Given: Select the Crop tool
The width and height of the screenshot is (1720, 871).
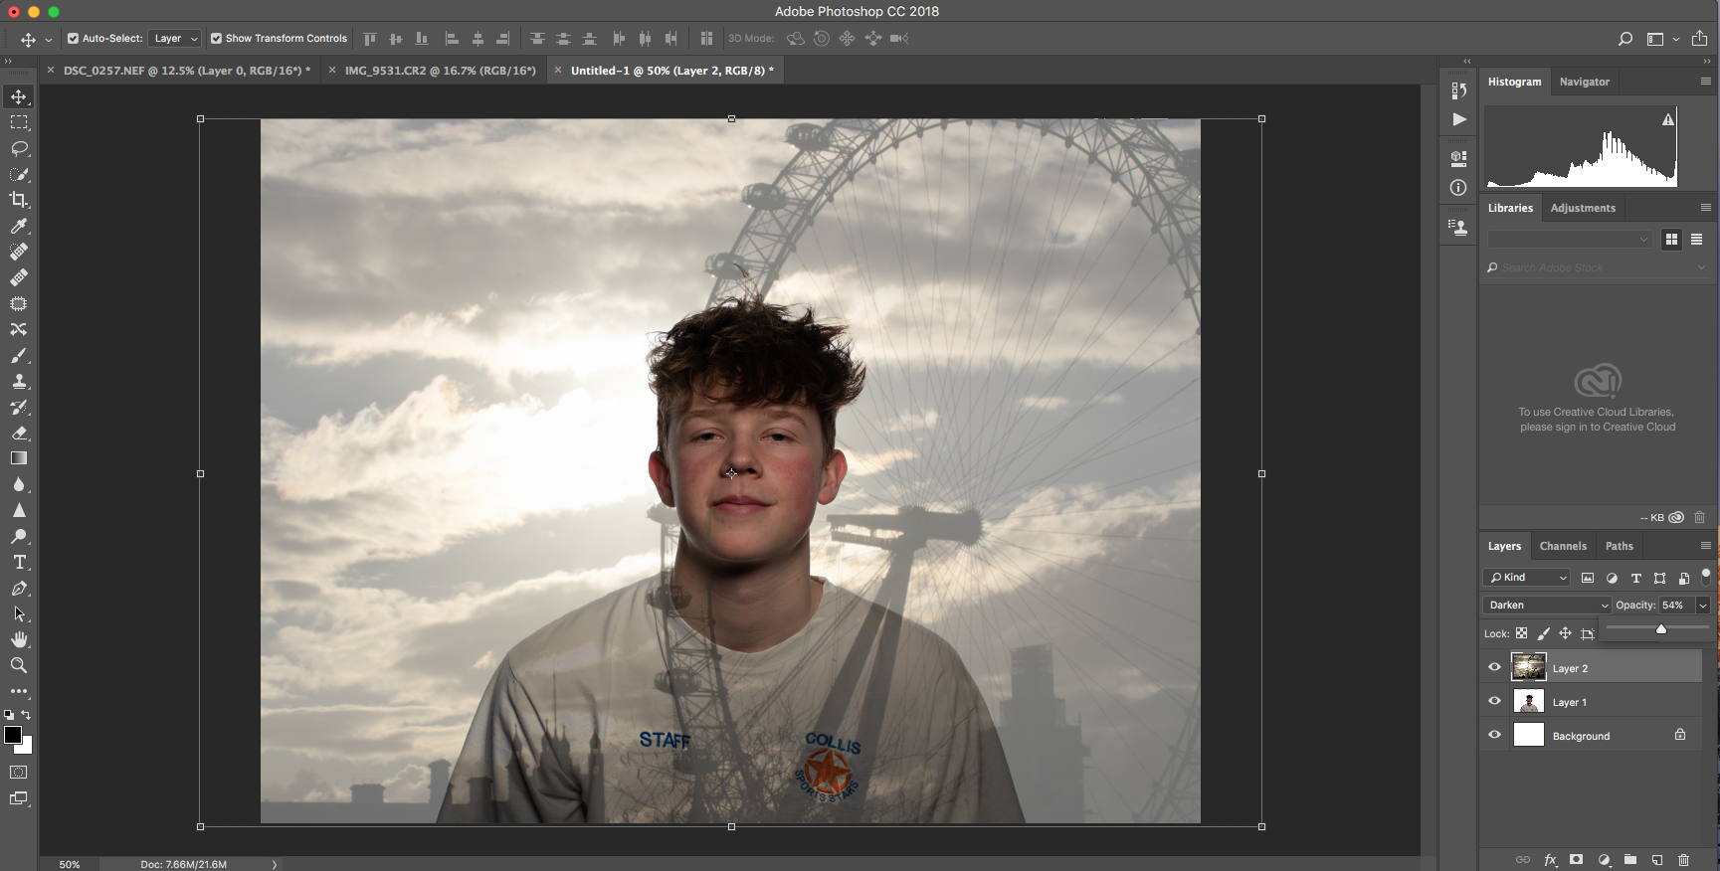Looking at the screenshot, I should pyautogui.click(x=19, y=200).
